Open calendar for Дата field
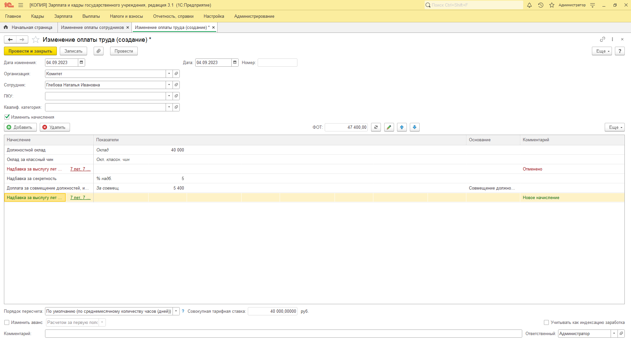Screen dimensions: 631x340 point(235,63)
